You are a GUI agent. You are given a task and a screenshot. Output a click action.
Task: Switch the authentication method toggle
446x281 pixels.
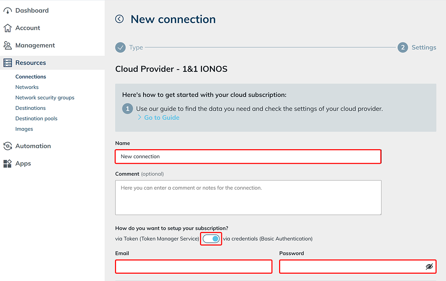[x=211, y=239]
